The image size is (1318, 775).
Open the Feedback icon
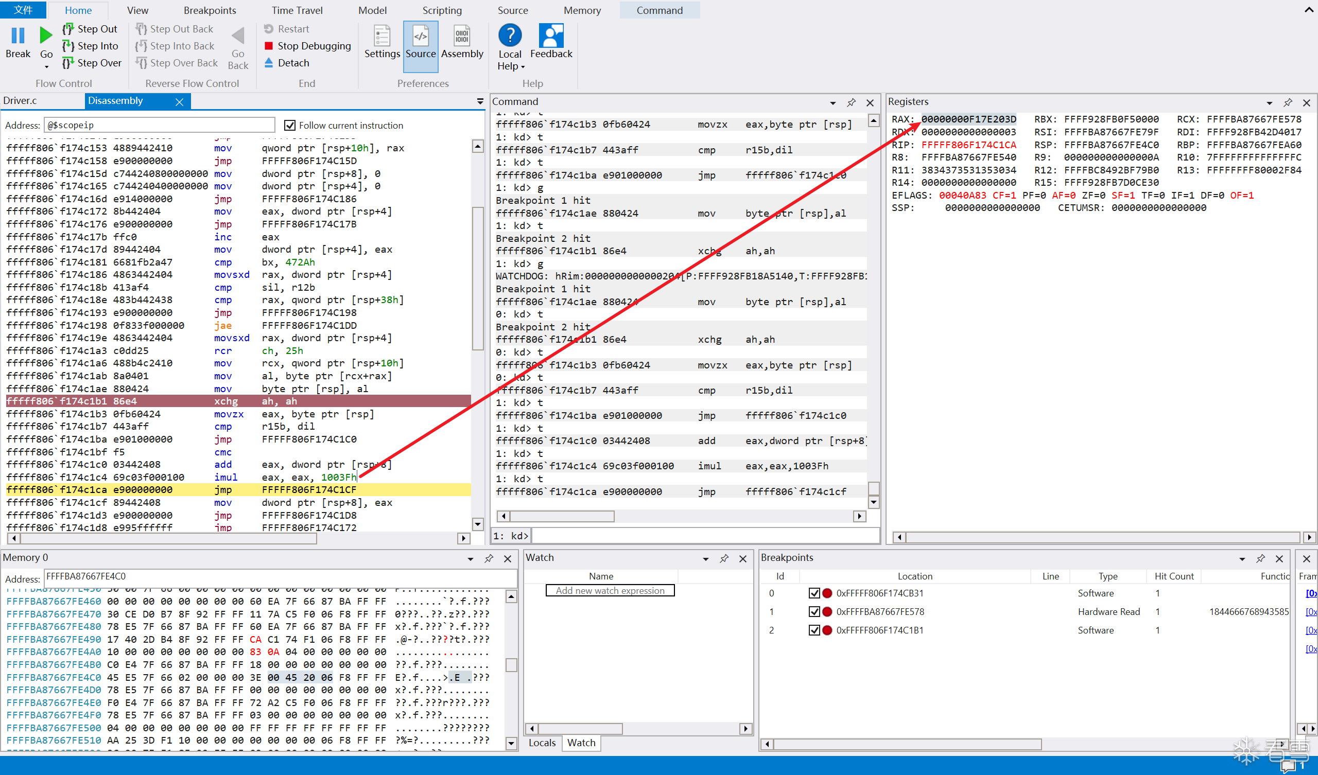click(x=551, y=36)
